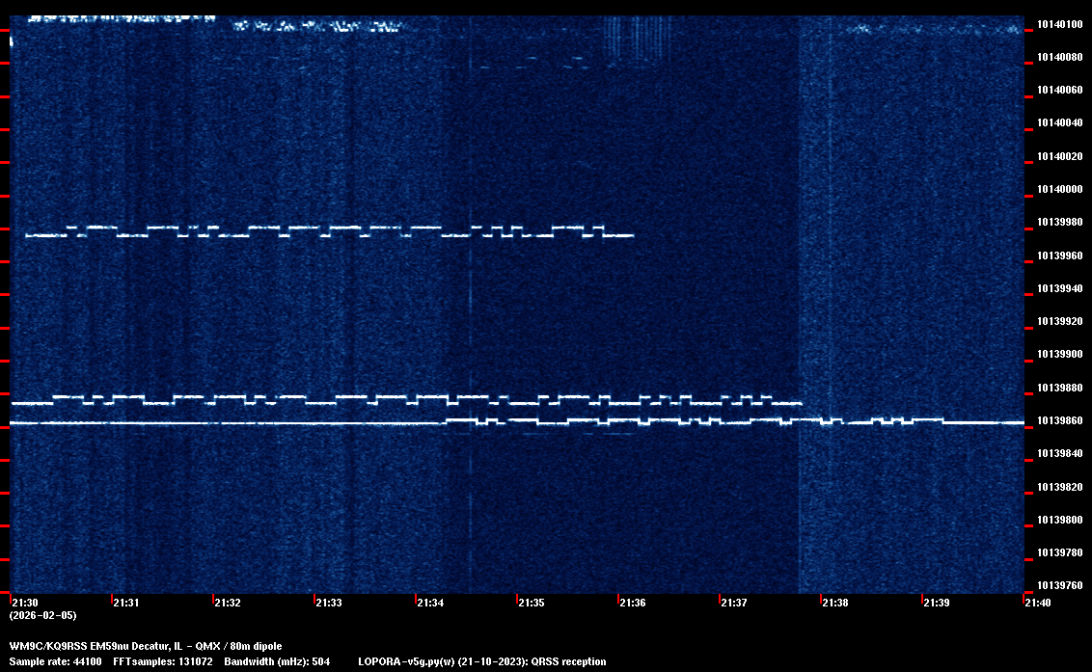The width and height of the screenshot is (1092, 672).
Task: Click the Bandwidth (mHz): 504 text
Action: tap(277, 661)
